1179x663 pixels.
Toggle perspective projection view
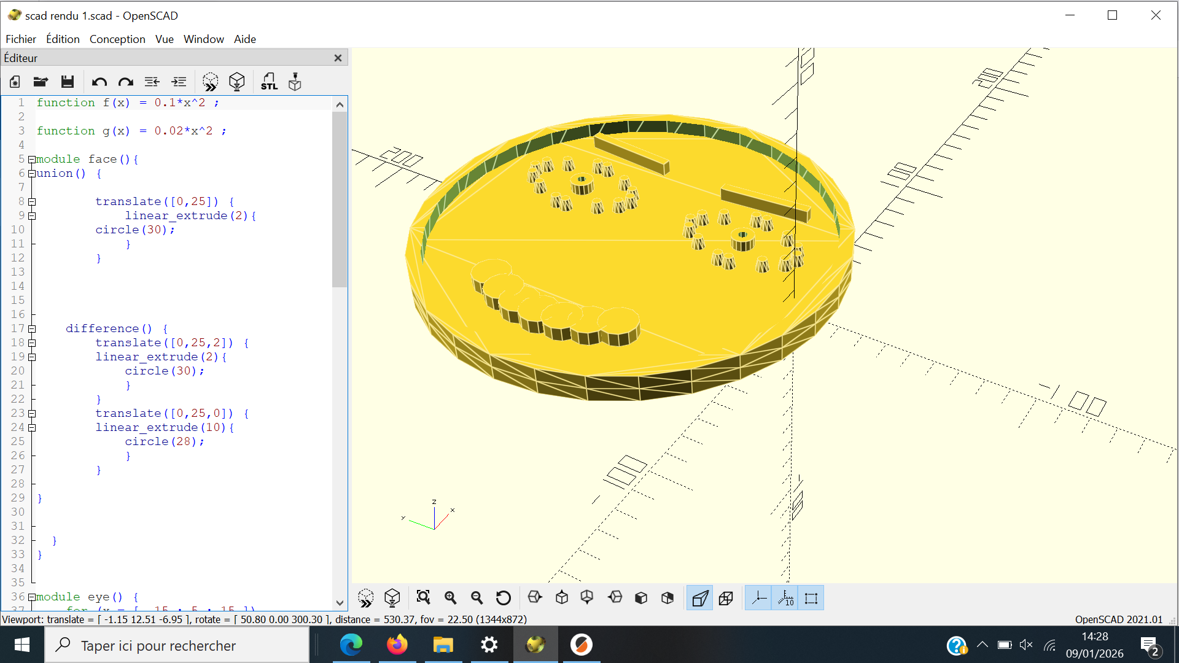click(699, 598)
